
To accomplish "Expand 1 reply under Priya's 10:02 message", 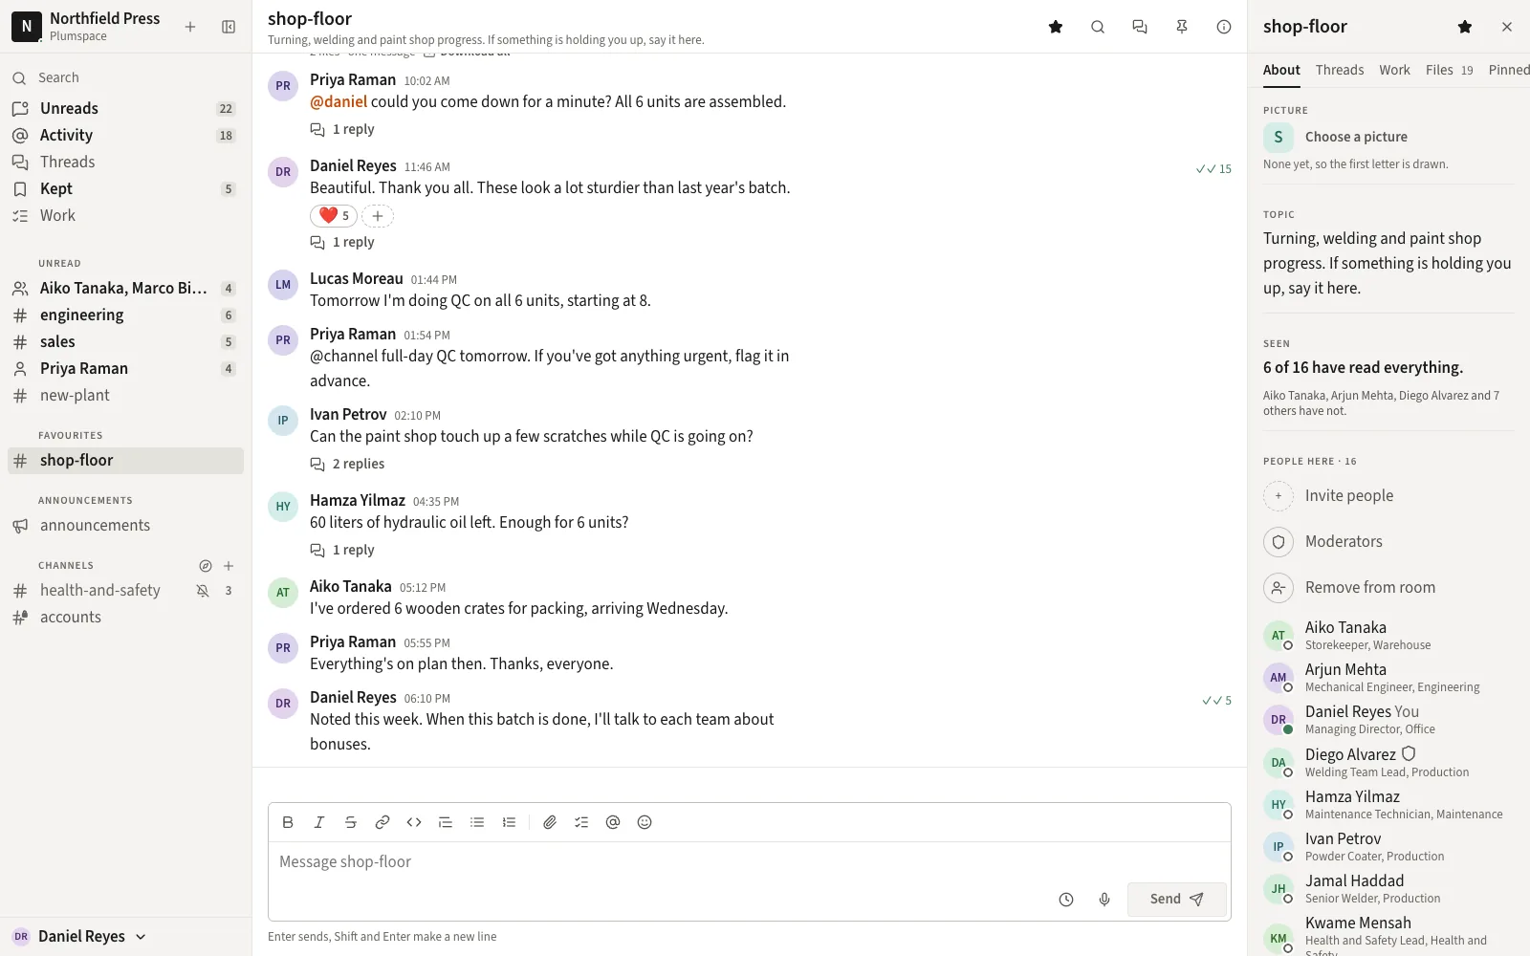I will click(342, 129).
